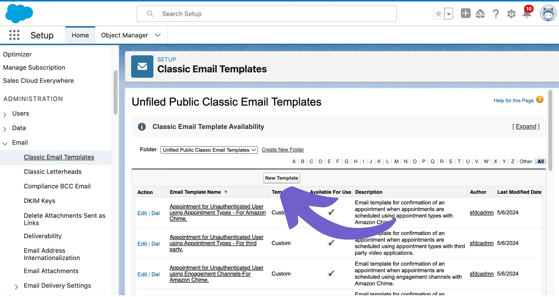Click Create New Folder link
The height and width of the screenshot is (297, 559).
[283, 150]
